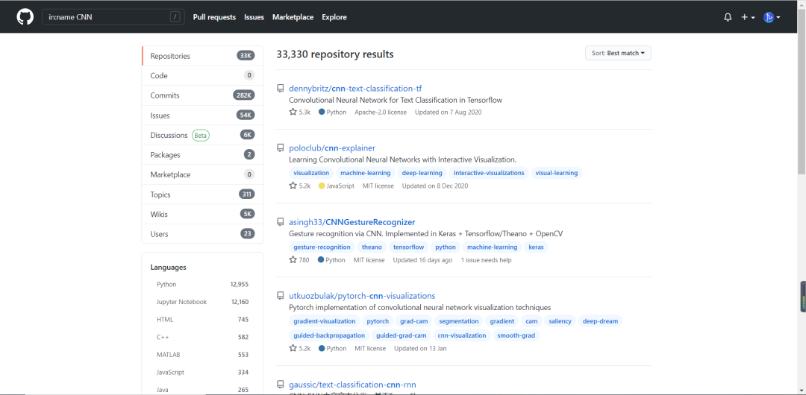
Task: Select the Packages filter in sidebar
Action: (x=202, y=154)
